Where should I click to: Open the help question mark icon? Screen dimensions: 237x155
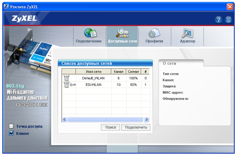(218, 20)
